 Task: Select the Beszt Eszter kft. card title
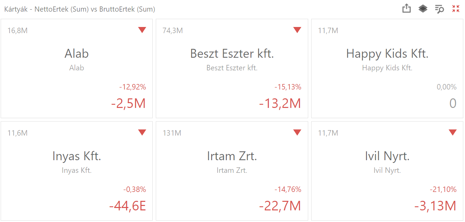(x=232, y=54)
